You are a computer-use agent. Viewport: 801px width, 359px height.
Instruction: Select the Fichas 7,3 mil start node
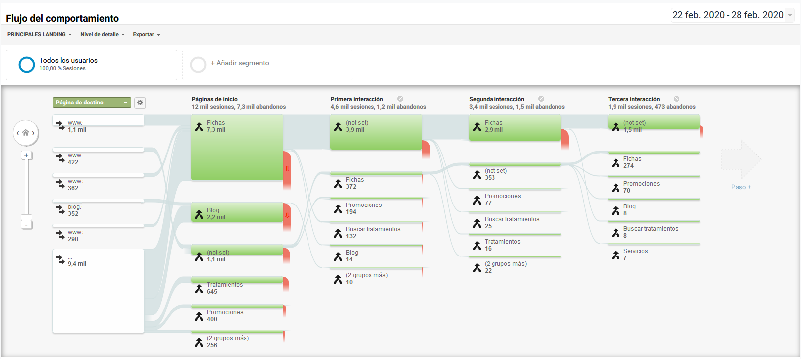(237, 148)
